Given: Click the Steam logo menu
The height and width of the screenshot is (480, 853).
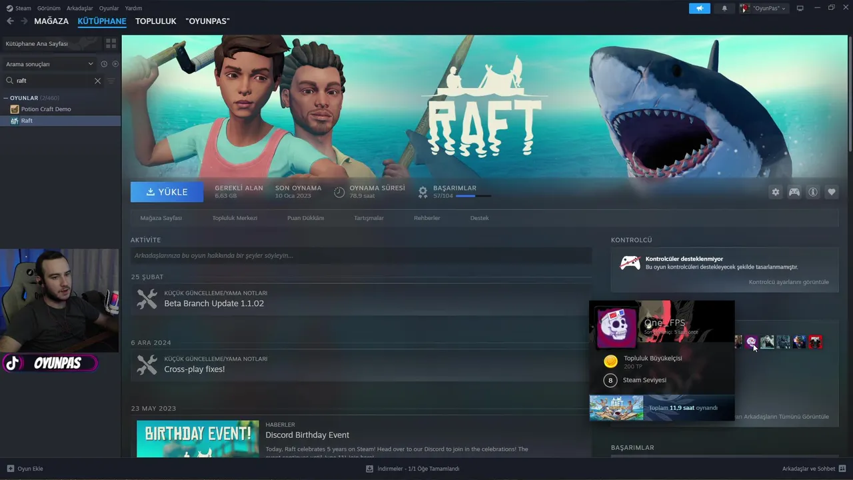Looking at the screenshot, I should tap(19, 8).
